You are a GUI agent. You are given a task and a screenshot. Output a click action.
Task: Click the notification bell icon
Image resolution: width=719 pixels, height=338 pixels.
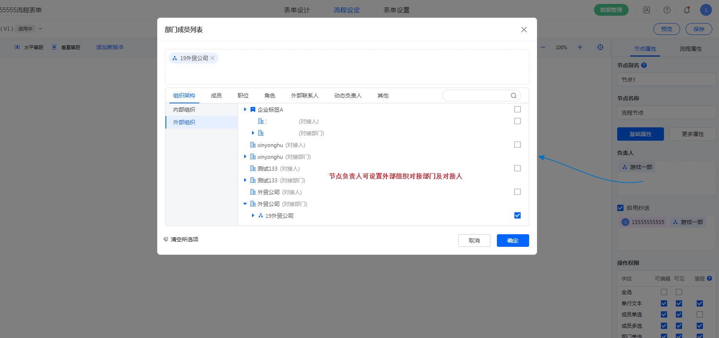pos(687,10)
